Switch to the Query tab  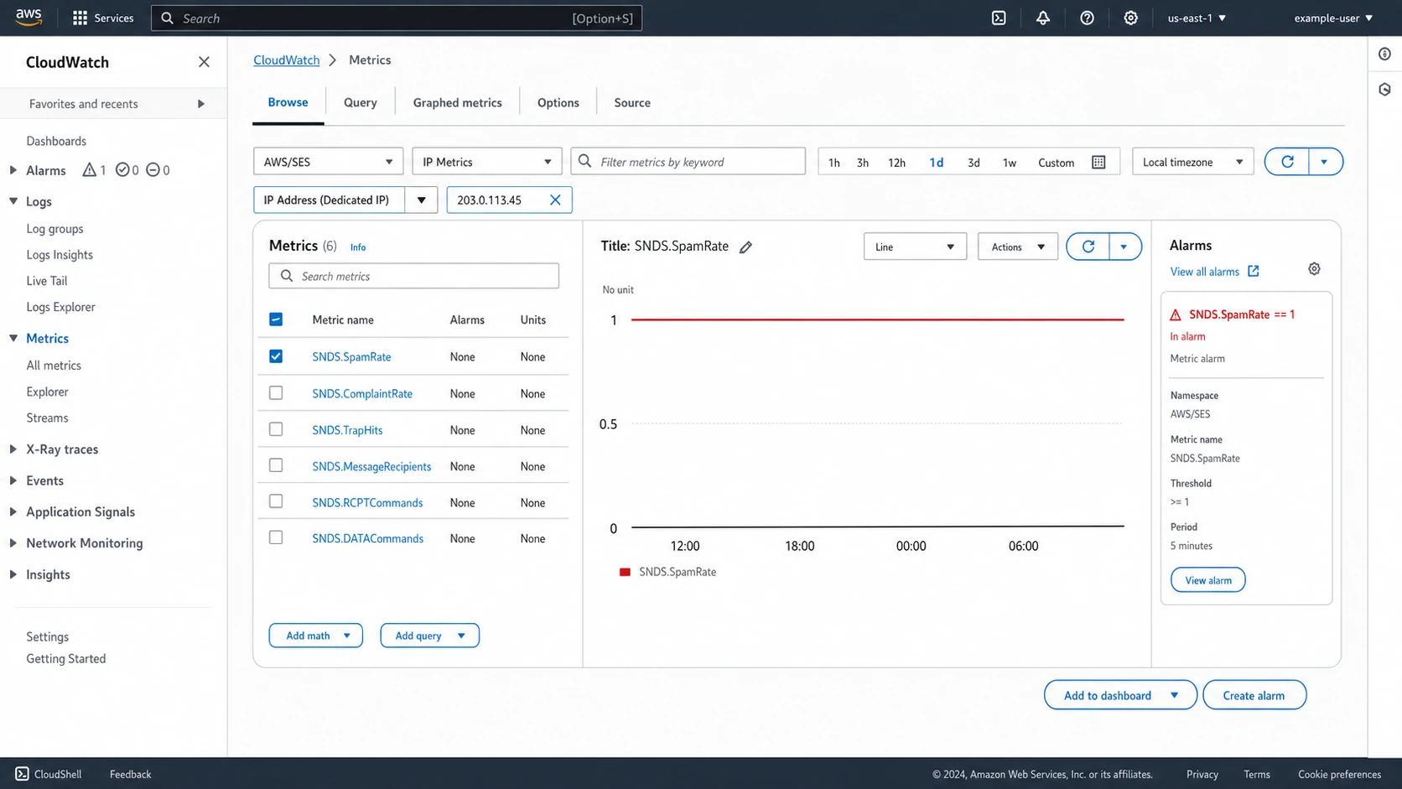click(x=360, y=102)
